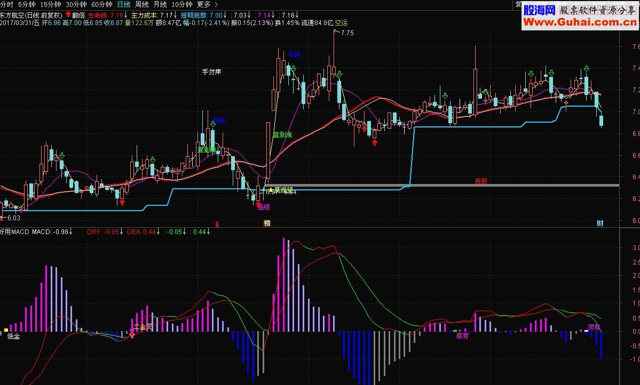Click the 底背 divergence label

[462, 336]
